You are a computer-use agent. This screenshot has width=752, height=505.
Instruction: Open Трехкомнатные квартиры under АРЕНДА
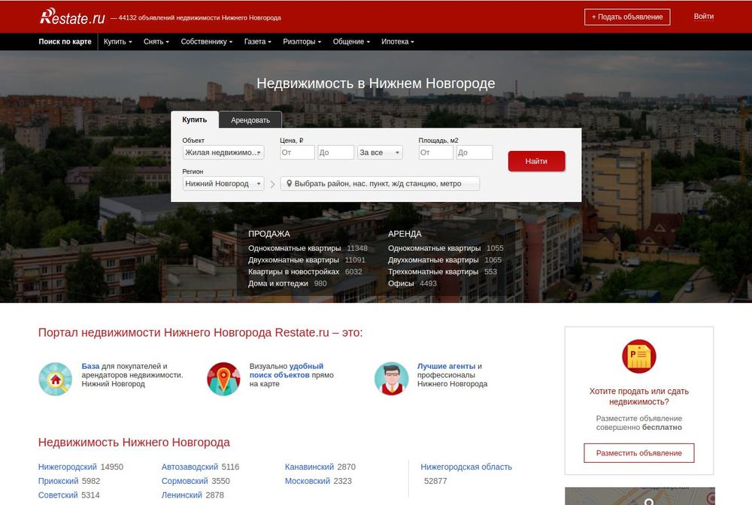(x=433, y=272)
